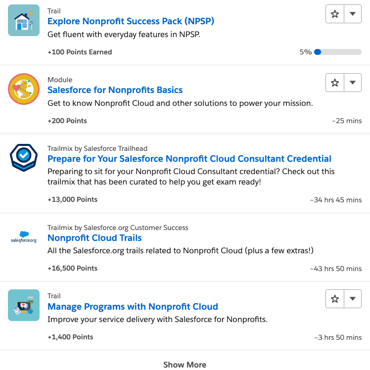Click 'Trailmix by Salesforce.org Customer Success' label
The width and height of the screenshot is (370, 370).
[x=118, y=228]
